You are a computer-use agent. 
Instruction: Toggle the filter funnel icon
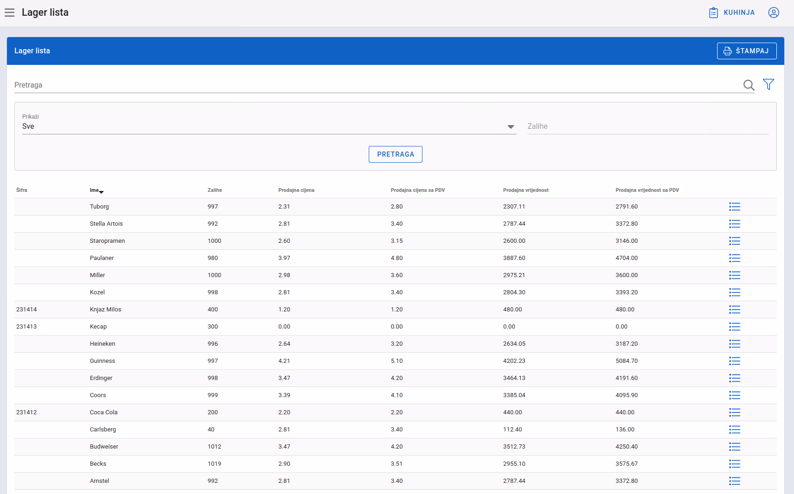pyautogui.click(x=769, y=84)
